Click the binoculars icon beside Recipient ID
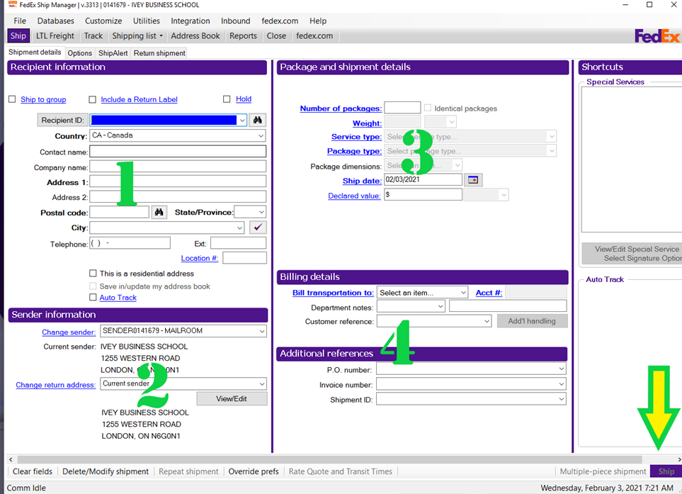Image resolution: width=682 pixels, height=494 pixels. 258,120
